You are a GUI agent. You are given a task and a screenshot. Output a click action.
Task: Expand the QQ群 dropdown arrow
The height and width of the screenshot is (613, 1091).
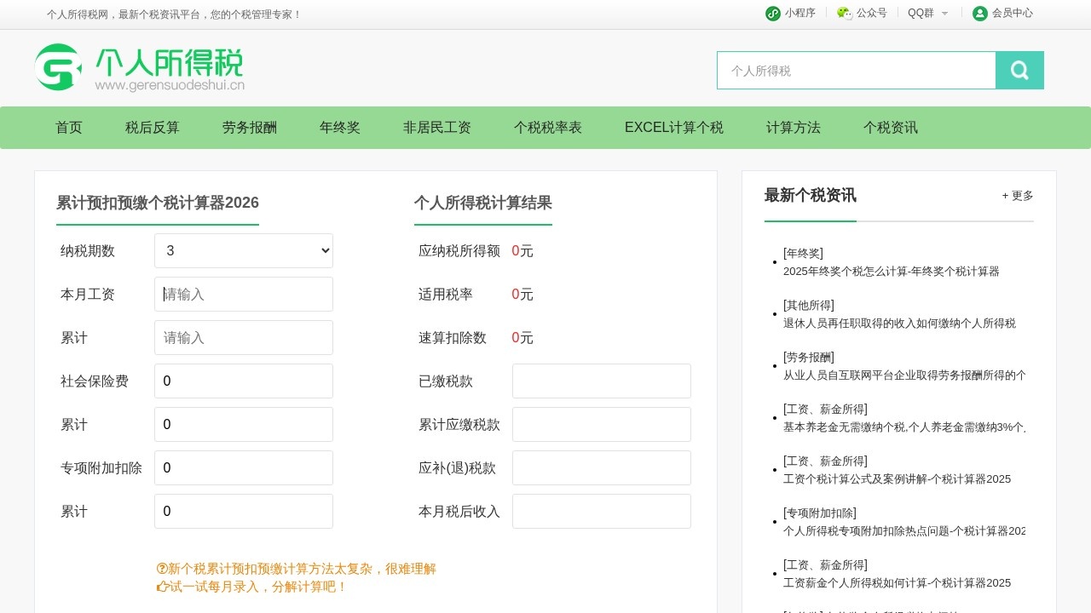[x=944, y=13]
